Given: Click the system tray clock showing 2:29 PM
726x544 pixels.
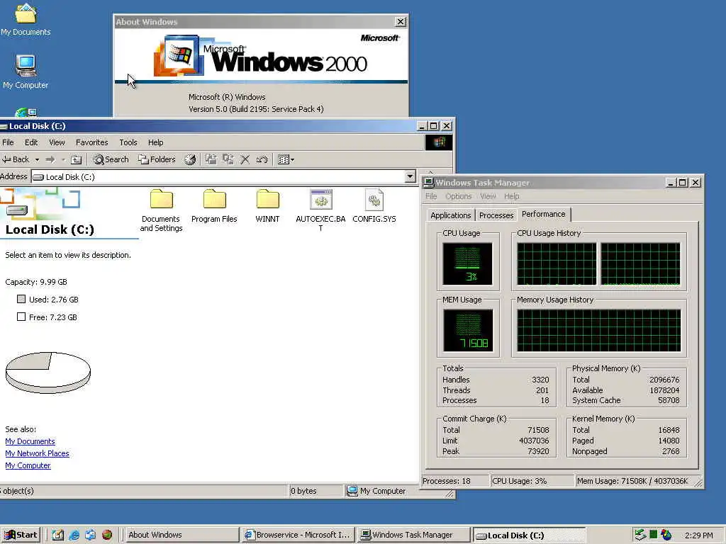Looking at the screenshot, I should click(x=698, y=535).
